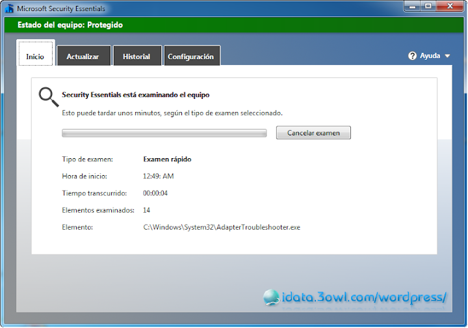Click the Cancelar examen button
Image resolution: width=468 pixels, height=328 pixels.
coord(313,133)
